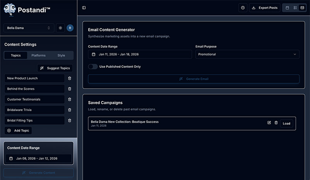The height and width of the screenshot is (180, 310).
Task: Collapse the sidebar panel icon
Action: point(84,8)
